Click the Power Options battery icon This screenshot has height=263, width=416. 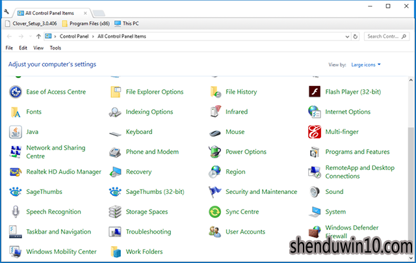215,152
